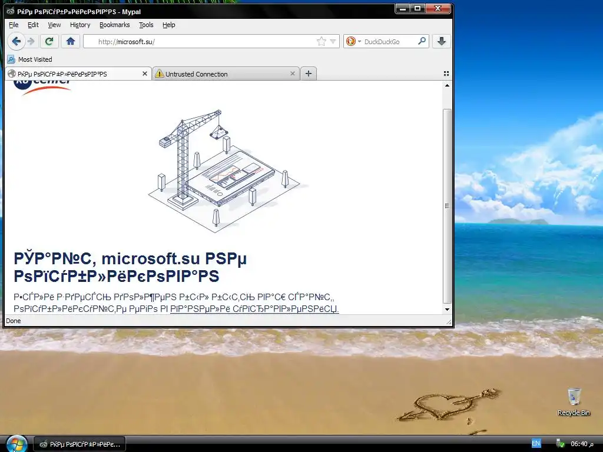Open the Bookmarks menu
The image size is (603, 452).
click(x=115, y=25)
